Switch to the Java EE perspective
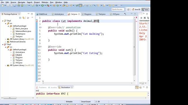The image size is (188, 105). pos(136,10)
